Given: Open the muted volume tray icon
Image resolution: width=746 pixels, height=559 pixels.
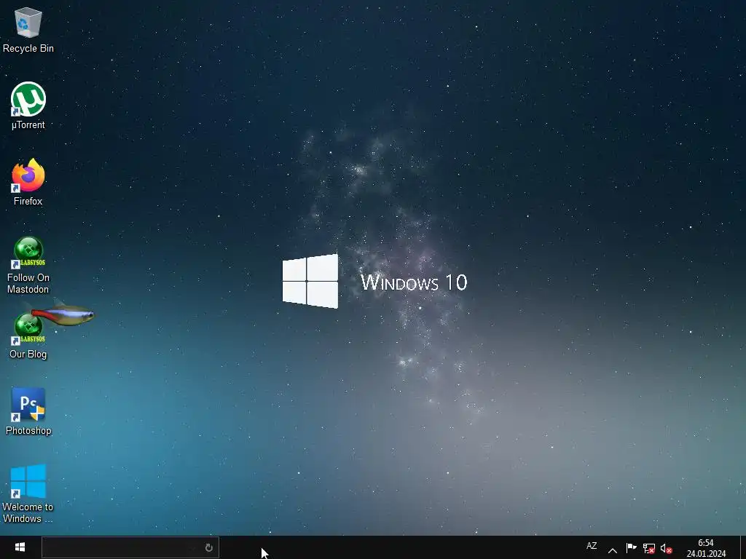Looking at the screenshot, I should click(666, 549).
